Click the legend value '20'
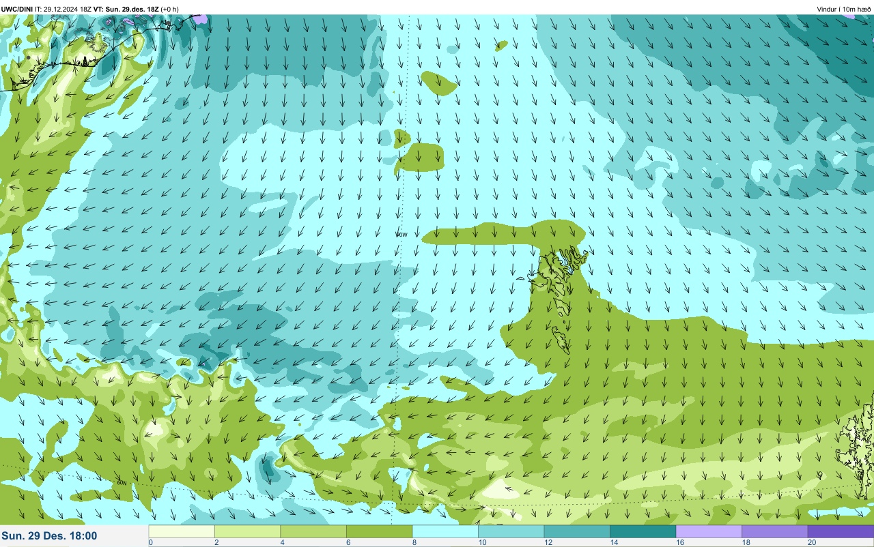Image resolution: width=874 pixels, height=547 pixels. coord(811,543)
